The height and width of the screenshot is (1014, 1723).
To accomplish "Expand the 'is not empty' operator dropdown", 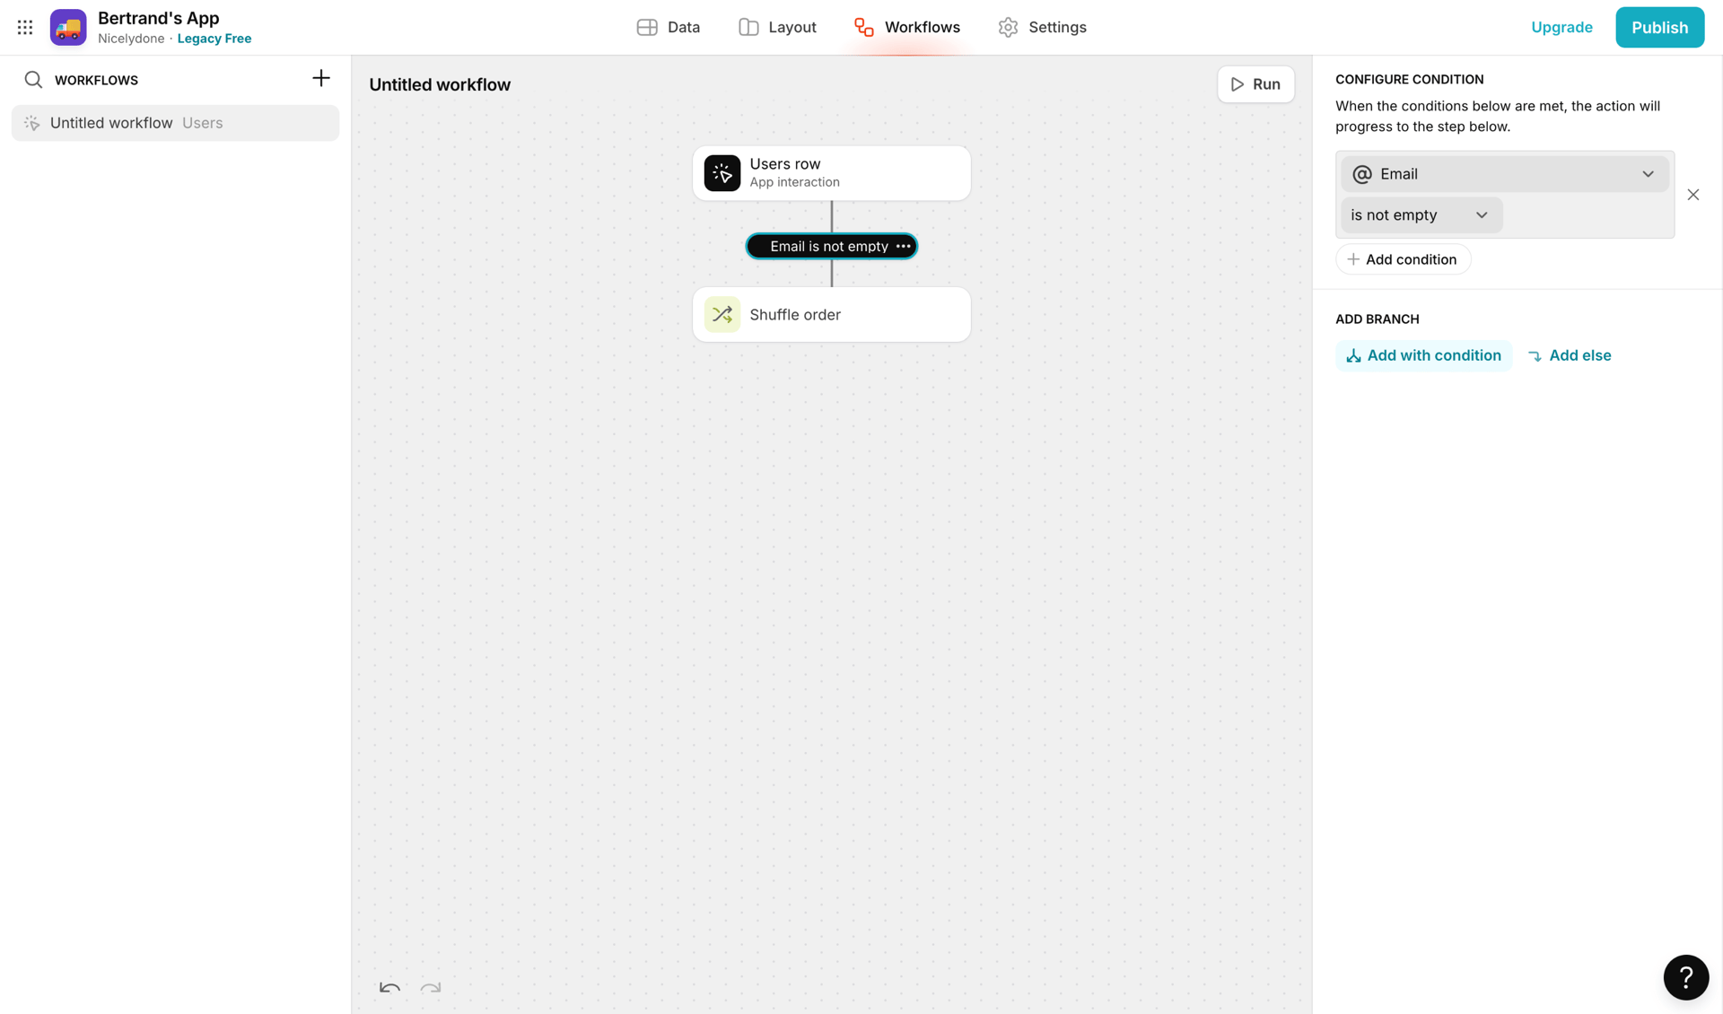I will pos(1482,214).
